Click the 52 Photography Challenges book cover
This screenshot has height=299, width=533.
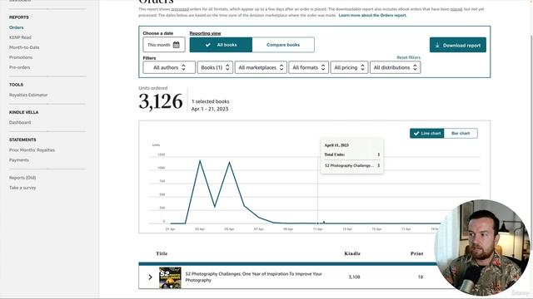point(170,277)
